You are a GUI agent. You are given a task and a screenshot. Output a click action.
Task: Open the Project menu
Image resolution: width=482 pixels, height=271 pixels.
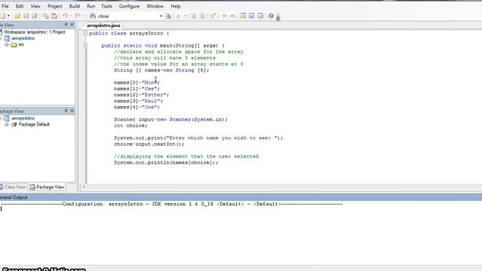55,6
